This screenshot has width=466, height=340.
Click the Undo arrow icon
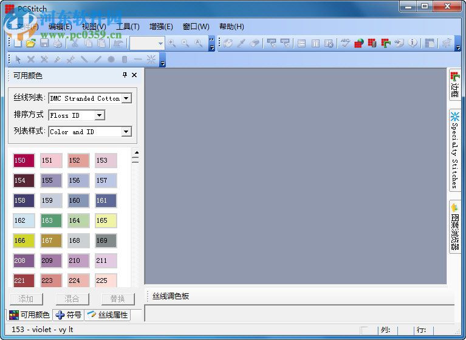pos(118,43)
